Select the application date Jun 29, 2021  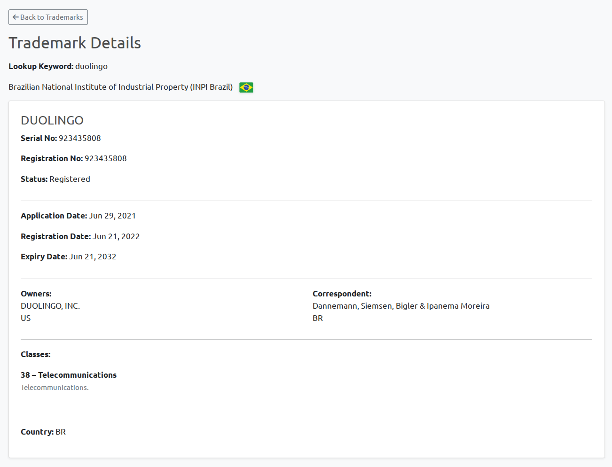(x=112, y=216)
